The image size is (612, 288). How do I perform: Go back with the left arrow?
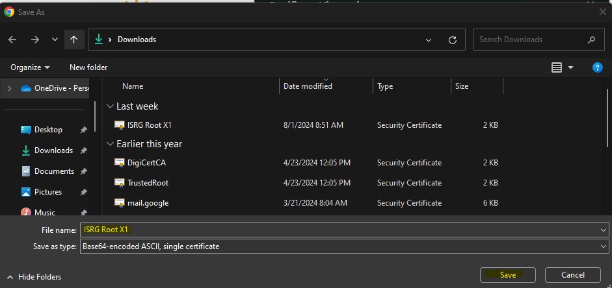(x=12, y=40)
